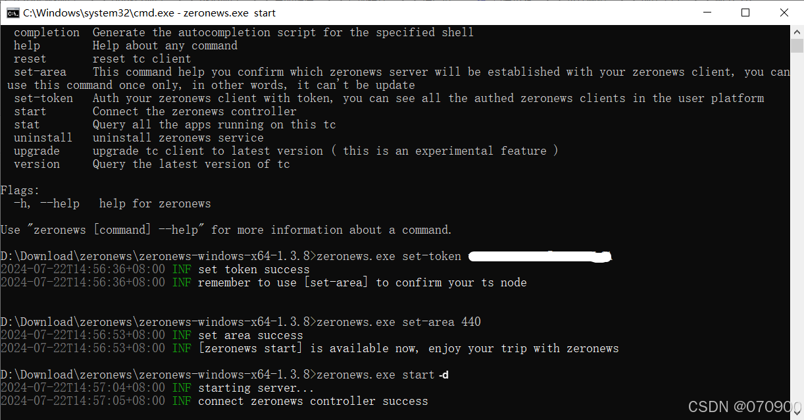Click the scrollbar down arrow

tap(797, 413)
